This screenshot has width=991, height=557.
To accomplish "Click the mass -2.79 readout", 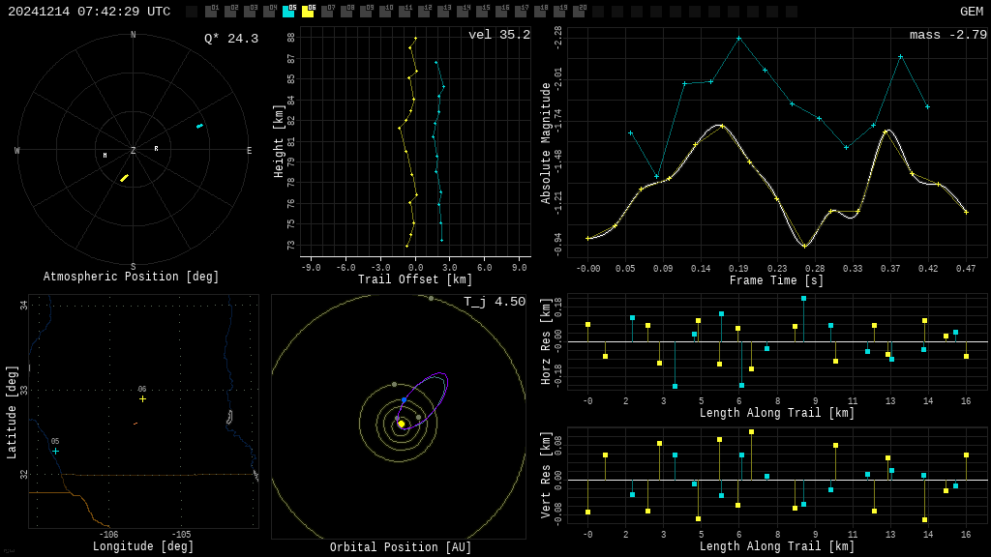I will (947, 35).
